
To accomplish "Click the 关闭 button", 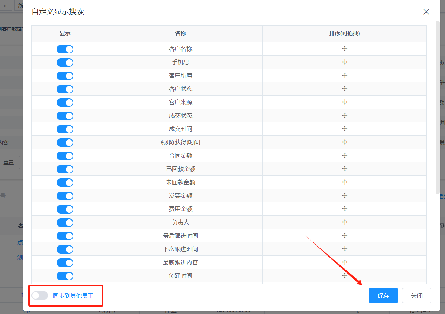I will [x=416, y=295].
